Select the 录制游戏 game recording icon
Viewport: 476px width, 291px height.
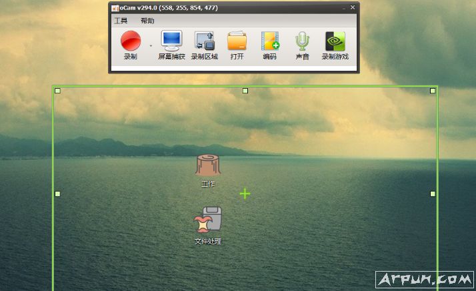click(335, 45)
